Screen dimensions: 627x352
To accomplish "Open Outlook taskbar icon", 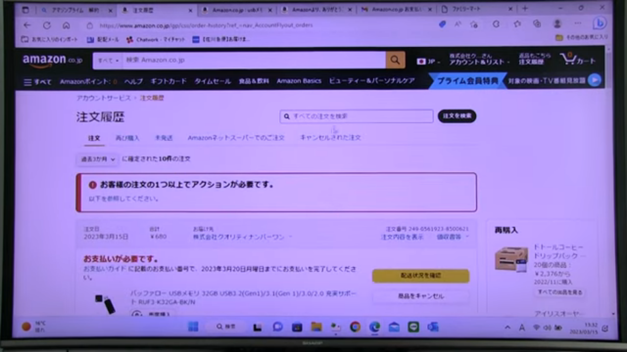I will 433,327.
